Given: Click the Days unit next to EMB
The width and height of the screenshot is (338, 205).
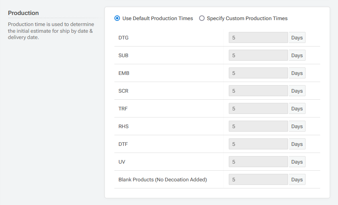Looking at the screenshot, I should [297, 73].
